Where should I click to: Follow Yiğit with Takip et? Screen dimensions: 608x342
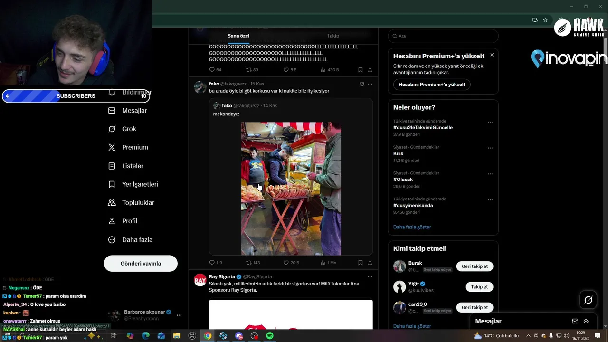pyautogui.click(x=479, y=287)
